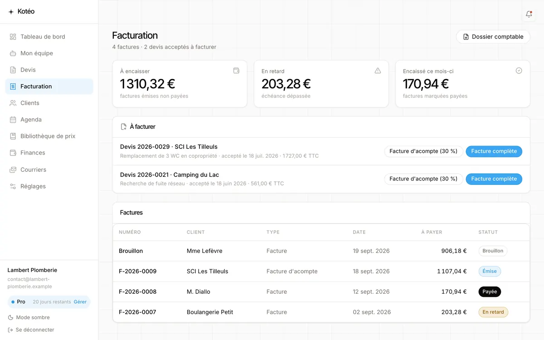This screenshot has height=340, width=544.
Task: Click the Réglages sliders icon
Action: (x=13, y=186)
